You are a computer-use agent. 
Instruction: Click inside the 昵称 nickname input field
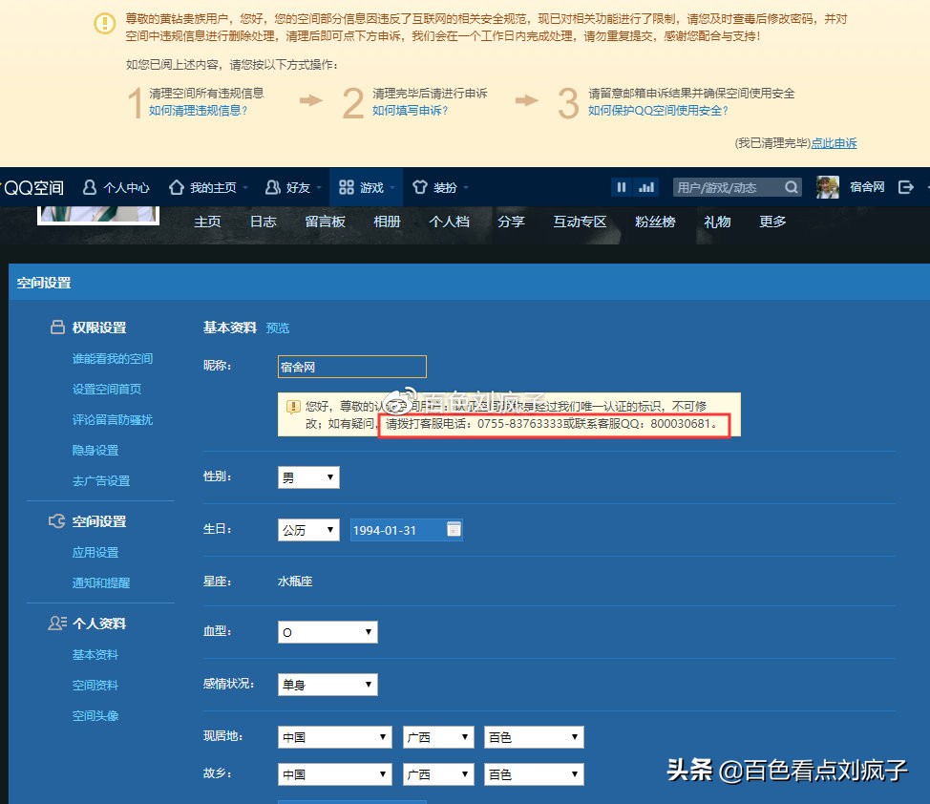(351, 366)
